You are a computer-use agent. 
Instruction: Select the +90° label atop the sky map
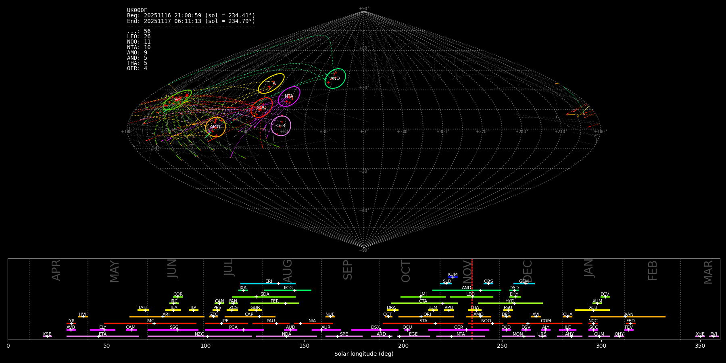point(364,9)
